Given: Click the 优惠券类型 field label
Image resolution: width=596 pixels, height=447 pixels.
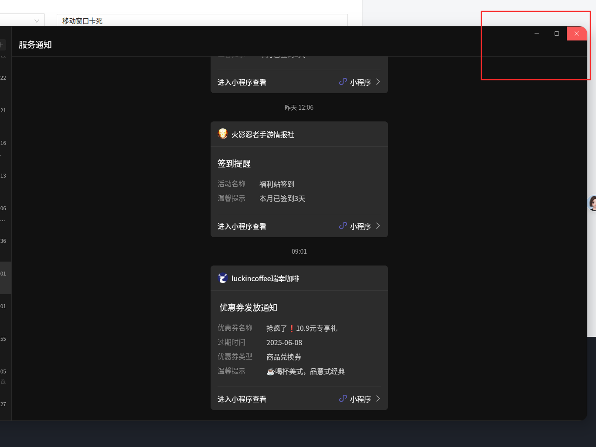Looking at the screenshot, I should click(x=235, y=356).
